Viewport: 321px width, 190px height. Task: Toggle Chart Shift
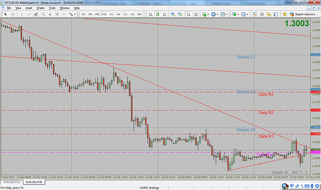click(196, 14)
